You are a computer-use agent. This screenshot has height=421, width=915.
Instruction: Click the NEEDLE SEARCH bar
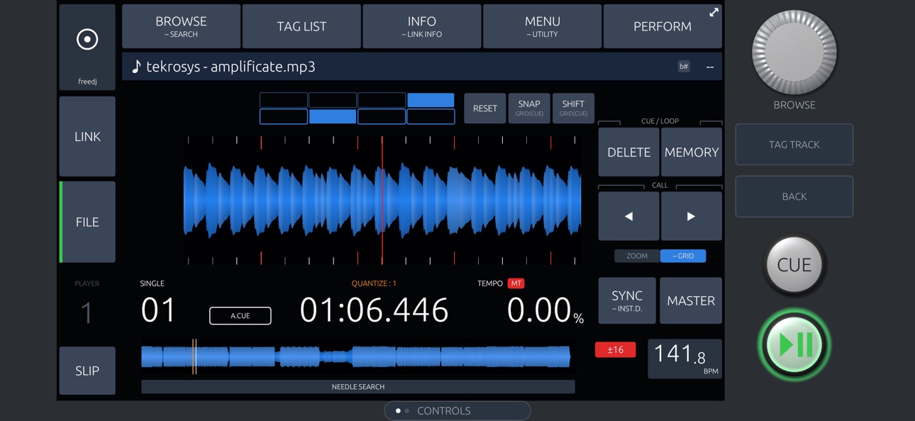click(358, 386)
